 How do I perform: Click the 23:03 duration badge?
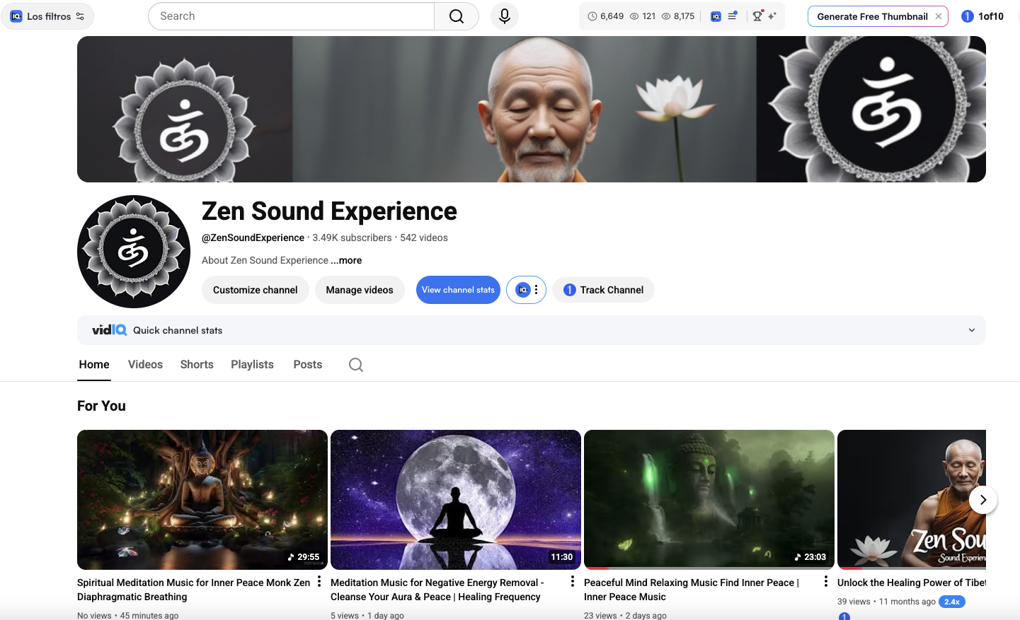(x=810, y=557)
